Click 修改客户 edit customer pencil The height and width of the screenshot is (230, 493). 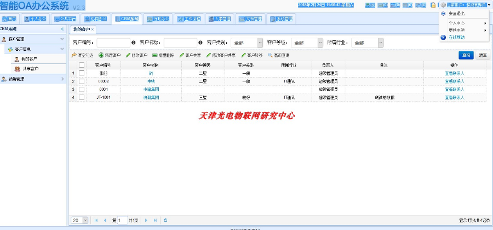(128, 55)
